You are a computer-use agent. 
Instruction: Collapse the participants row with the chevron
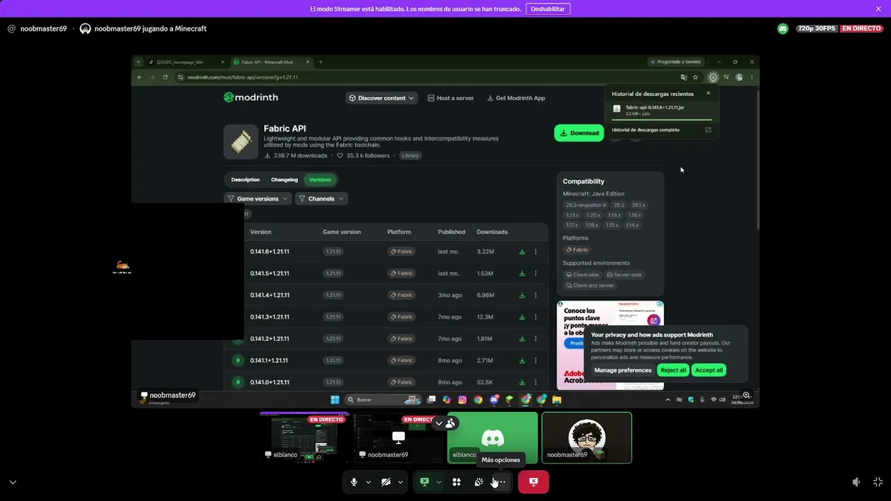439,422
